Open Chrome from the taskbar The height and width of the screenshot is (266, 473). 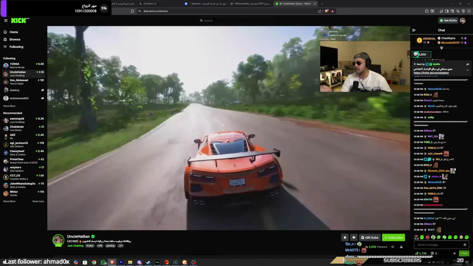click(94, 262)
